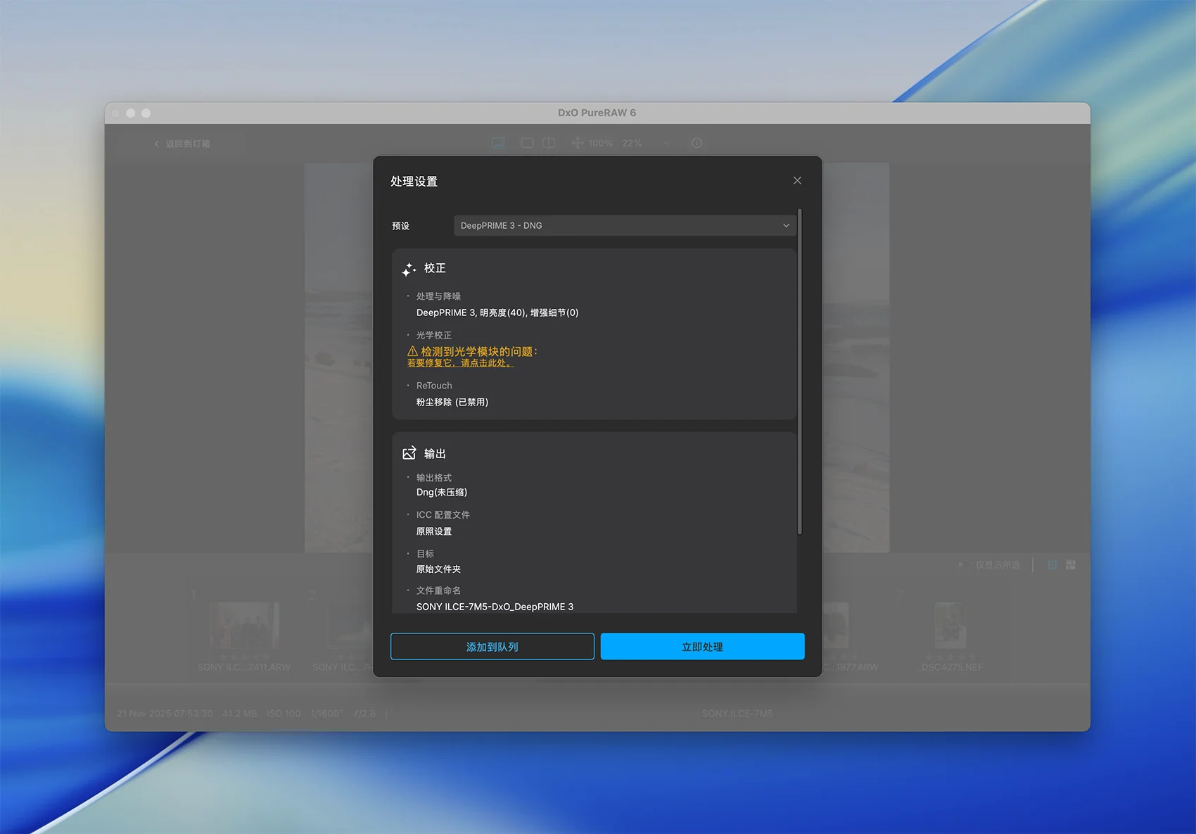Close the 处理设置 dialog with the X
The height and width of the screenshot is (834, 1196).
tap(797, 181)
